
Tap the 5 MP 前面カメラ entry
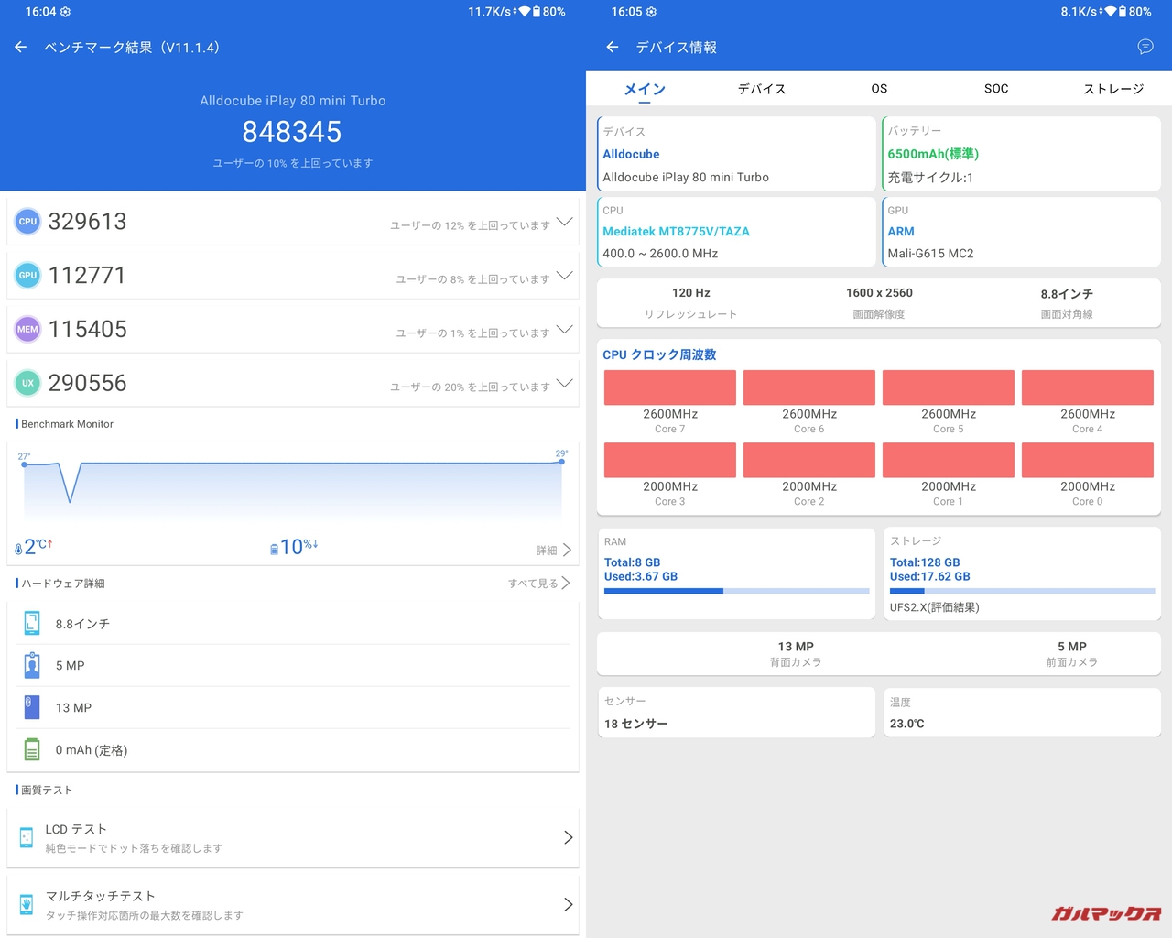1071,654
